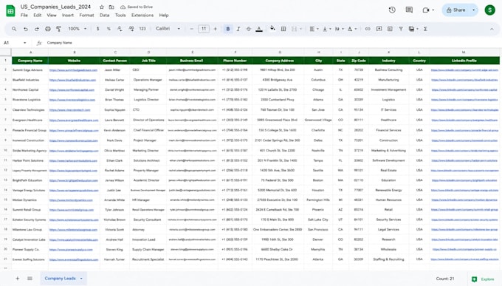The width and height of the screenshot is (502, 286).
Task: Click the Share button
Action: 456,10
